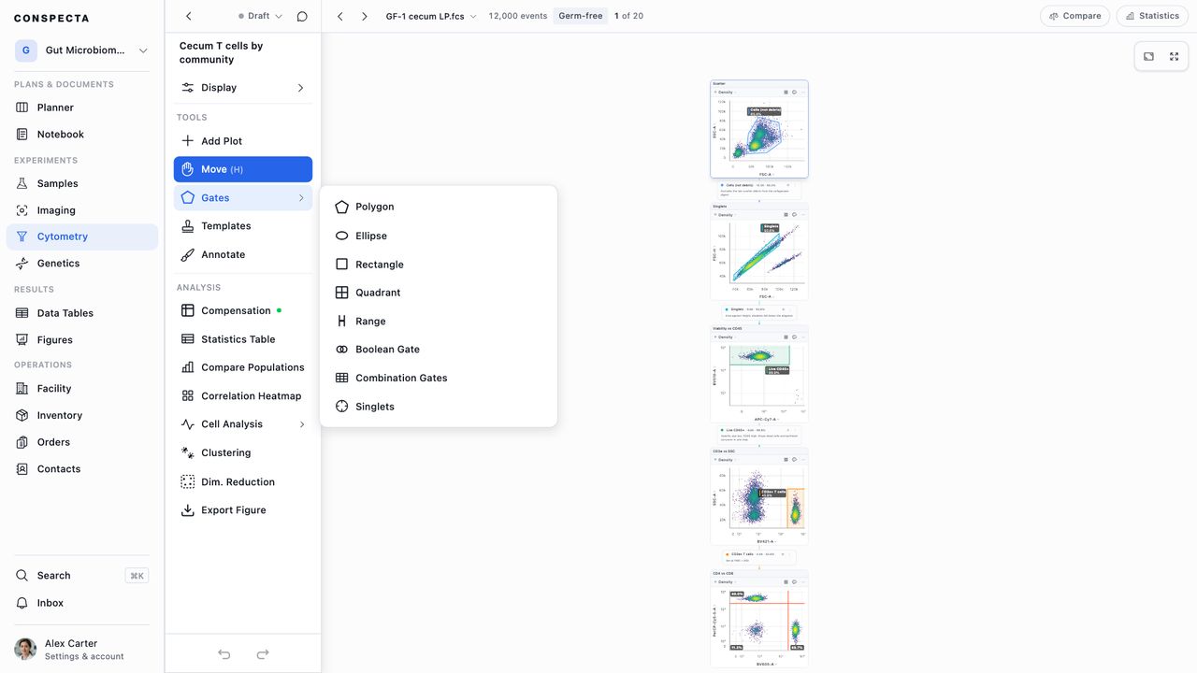This screenshot has height=673, width=1197.
Task: Open the Templates tool
Action: point(243,226)
